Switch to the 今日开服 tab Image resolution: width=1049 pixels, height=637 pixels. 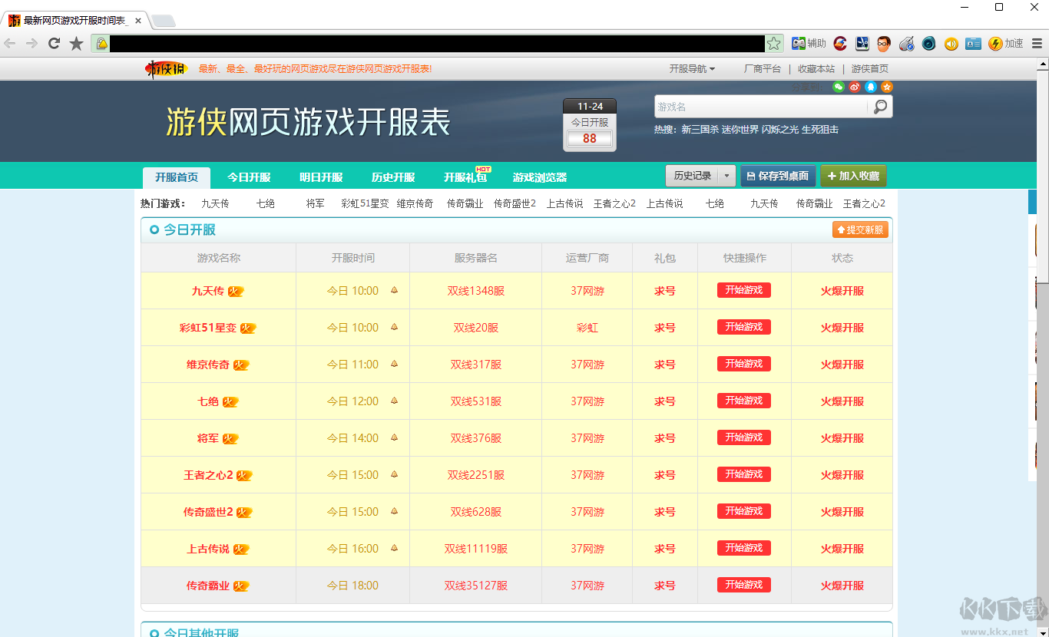pyautogui.click(x=248, y=177)
